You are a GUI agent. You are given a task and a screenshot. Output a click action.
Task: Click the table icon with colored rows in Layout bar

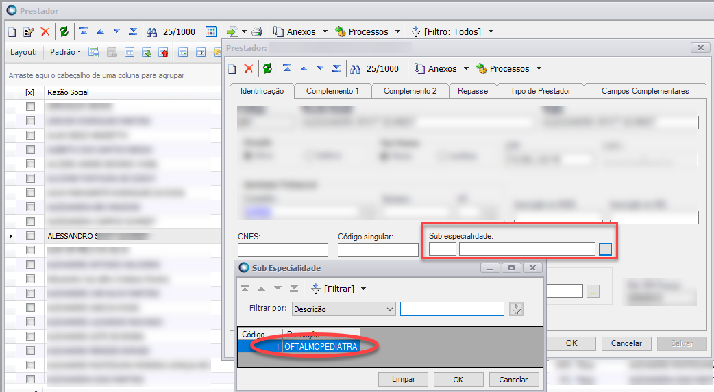[x=183, y=52]
